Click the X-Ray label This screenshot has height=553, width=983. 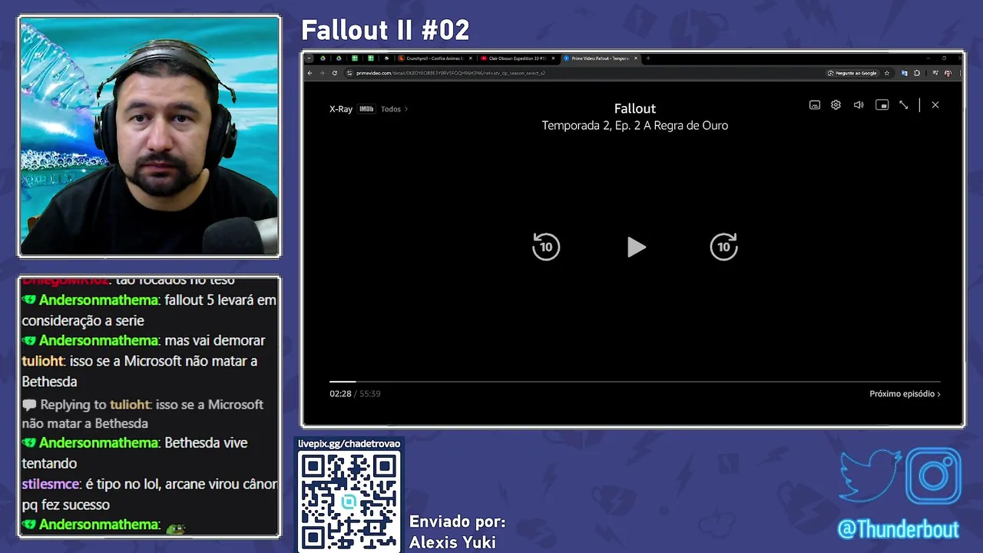pyautogui.click(x=341, y=109)
